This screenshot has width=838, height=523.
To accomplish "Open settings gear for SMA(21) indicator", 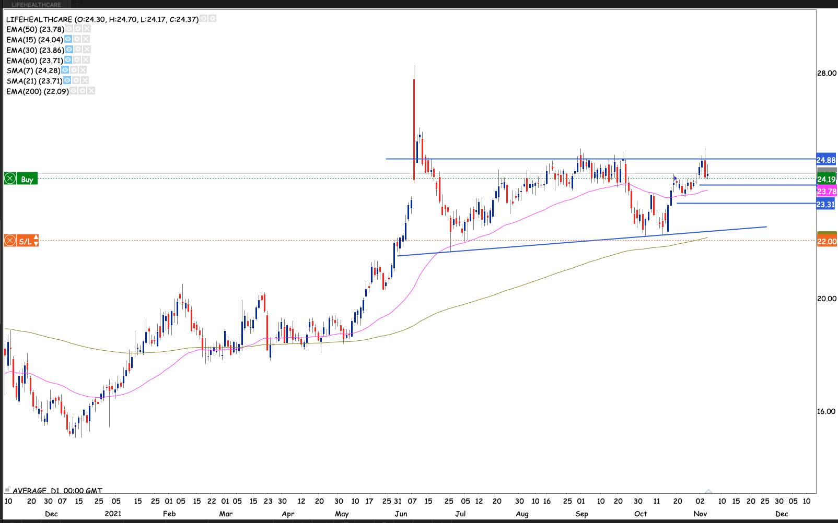I will coord(76,80).
